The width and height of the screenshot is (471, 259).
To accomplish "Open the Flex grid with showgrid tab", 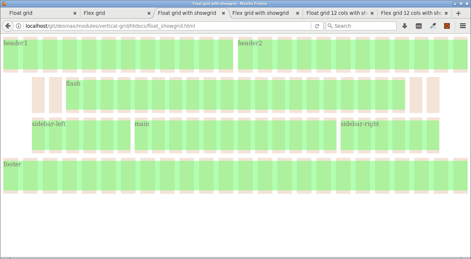I will point(265,13).
